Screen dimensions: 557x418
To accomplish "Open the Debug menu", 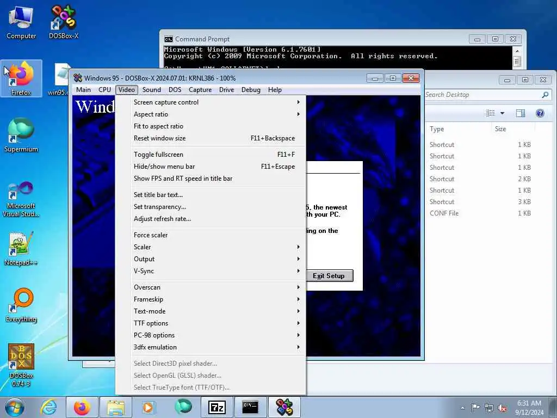I will (251, 90).
